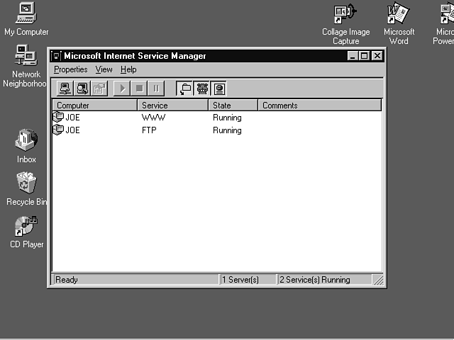Toggle the WWW services view filter
This screenshot has height=340, width=454.
pos(219,89)
